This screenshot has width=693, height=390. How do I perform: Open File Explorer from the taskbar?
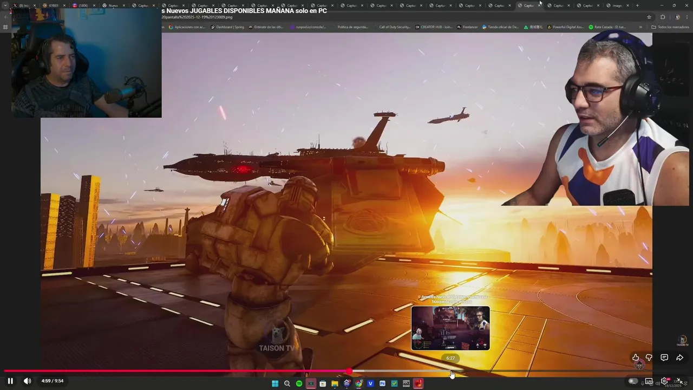[x=335, y=383]
